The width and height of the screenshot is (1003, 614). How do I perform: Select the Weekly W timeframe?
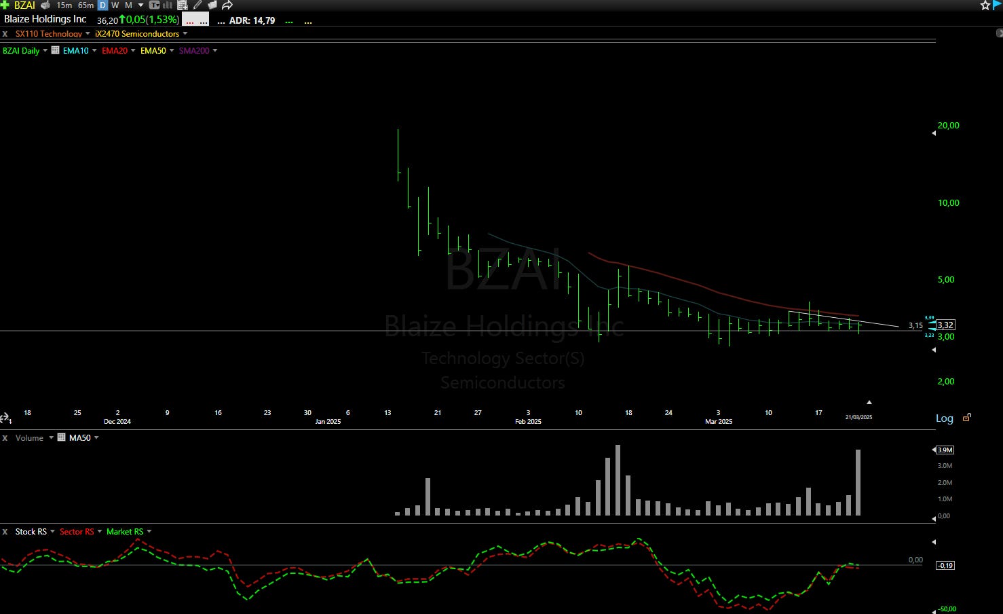coord(115,5)
